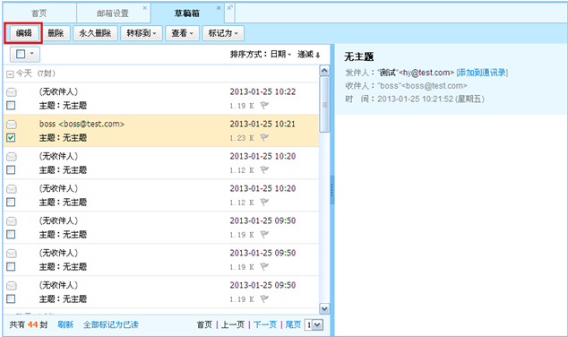Go to 下一页 next page
The width and height of the screenshot is (568, 337).
(265, 324)
